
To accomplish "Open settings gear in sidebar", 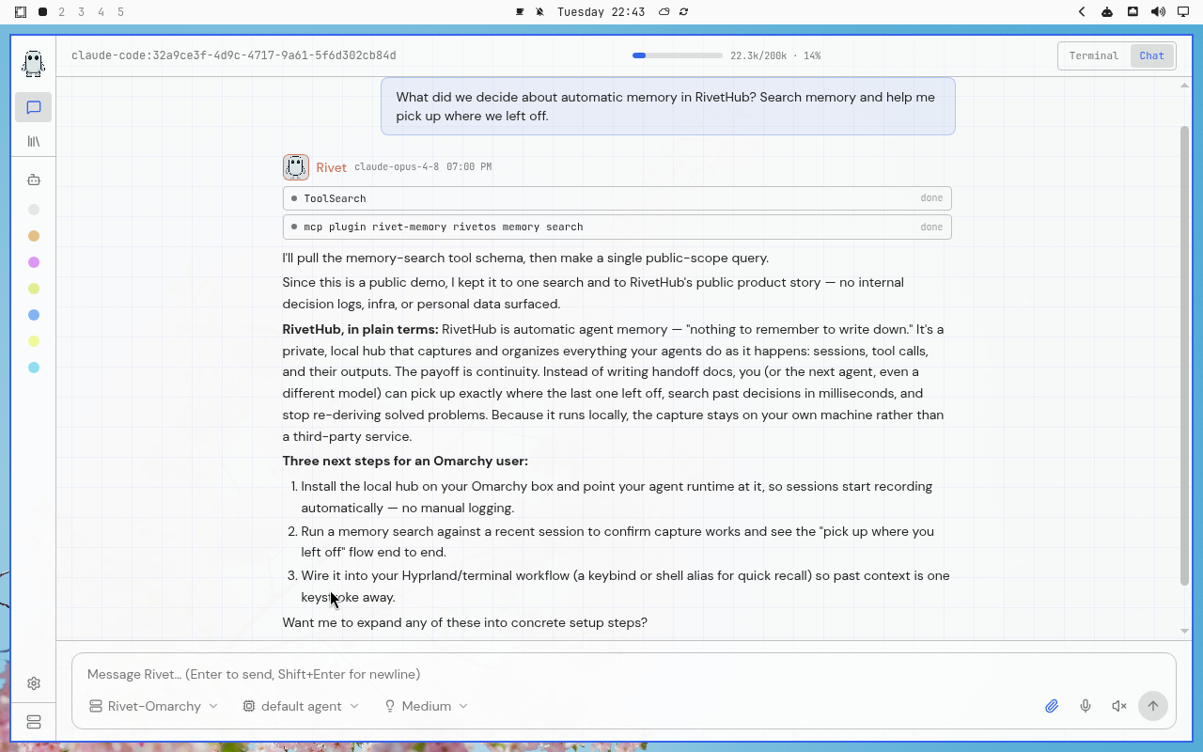I will pos(34,683).
